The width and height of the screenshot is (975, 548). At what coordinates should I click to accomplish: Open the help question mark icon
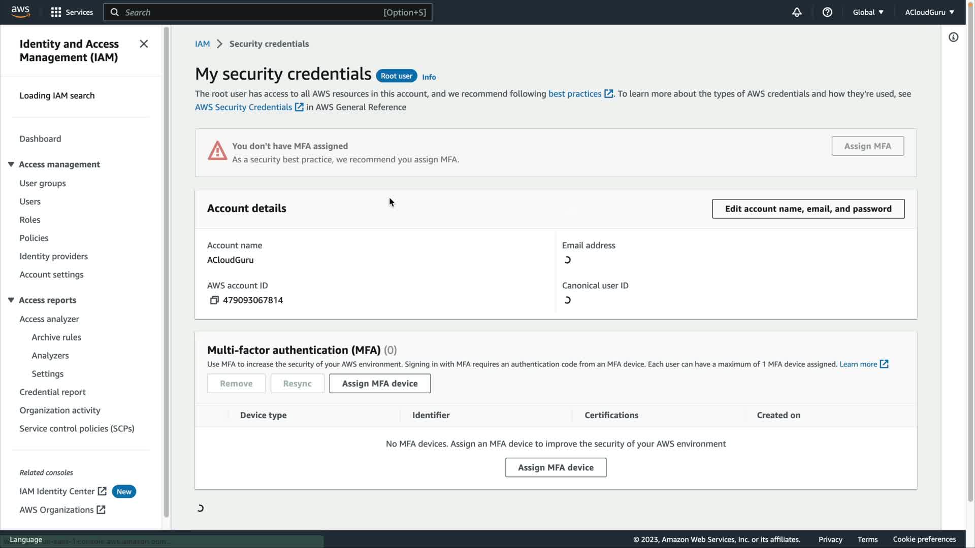pos(827,12)
